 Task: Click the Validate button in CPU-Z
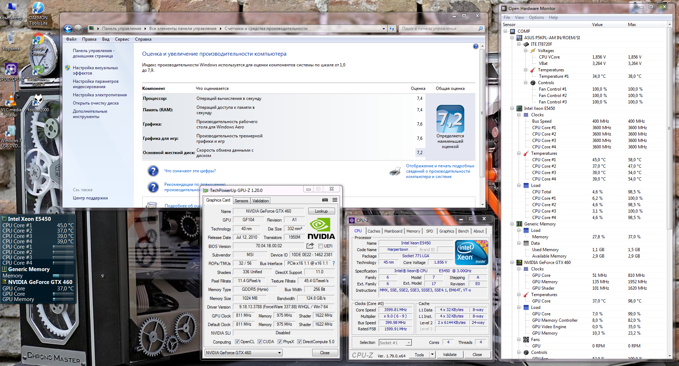pyautogui.click(x=450, y=355)
